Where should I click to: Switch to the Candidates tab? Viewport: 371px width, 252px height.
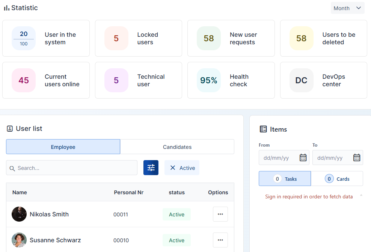pos(177,147)
